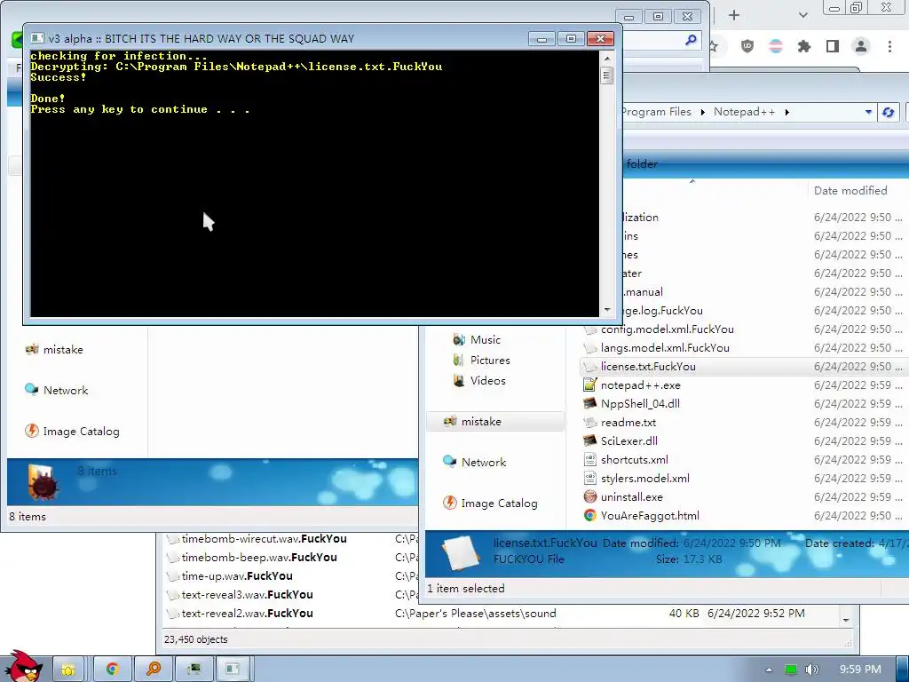Switch to the monitor app taskbar button

pyautogui.click(x=194, y=670)
